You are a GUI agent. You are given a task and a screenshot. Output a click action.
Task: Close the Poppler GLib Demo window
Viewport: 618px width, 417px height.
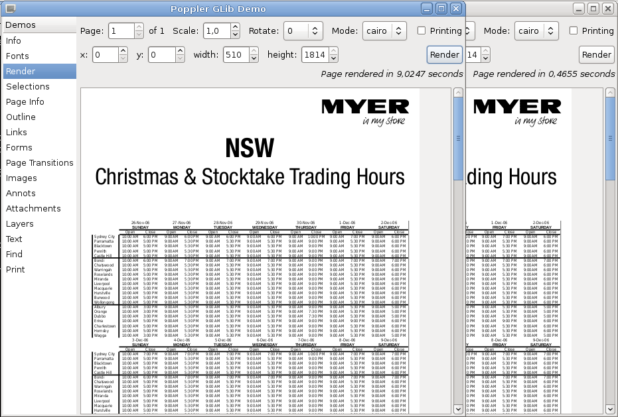coord(456,9)
